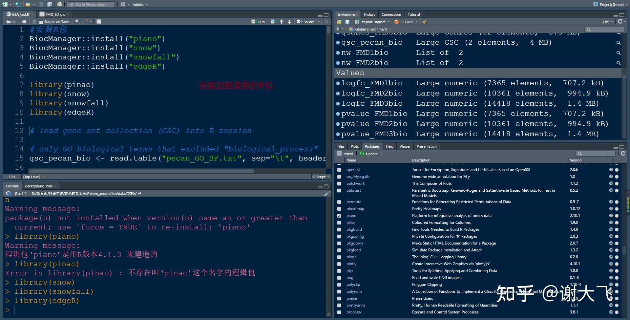Click the Source button
The image size is (630, 320).
pyautogui.click(x=306, y=22)
